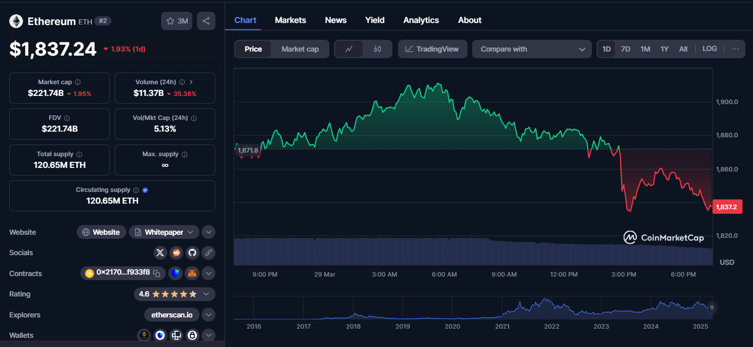The width and height of the screenshot is (753, 347).
Task: Click the Ethereum logo icon
Action: pyautogui.click(x=16, y=21)
